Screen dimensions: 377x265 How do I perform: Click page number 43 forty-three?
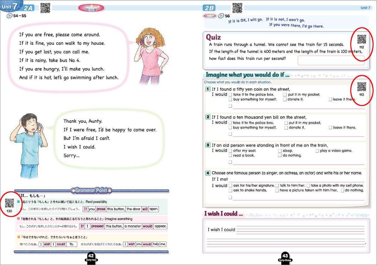[285, 257]
